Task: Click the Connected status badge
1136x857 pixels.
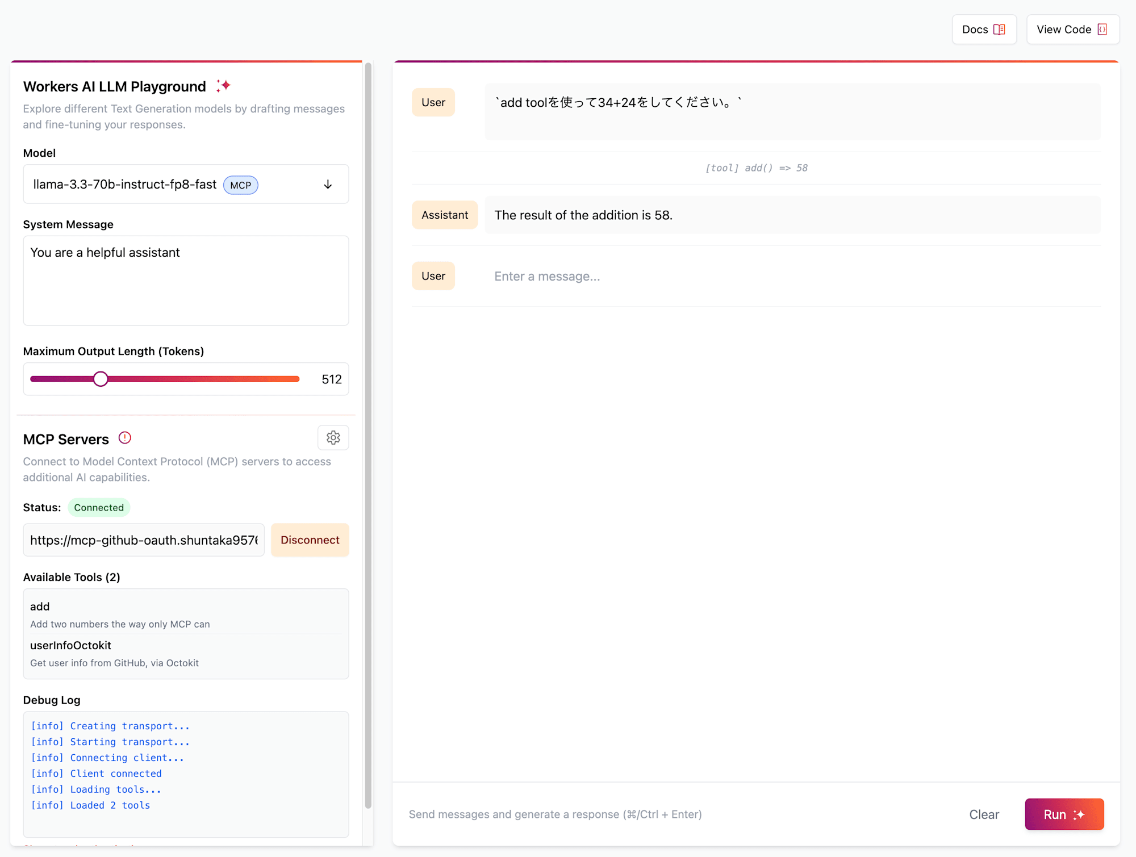Action: click(99, 507)
